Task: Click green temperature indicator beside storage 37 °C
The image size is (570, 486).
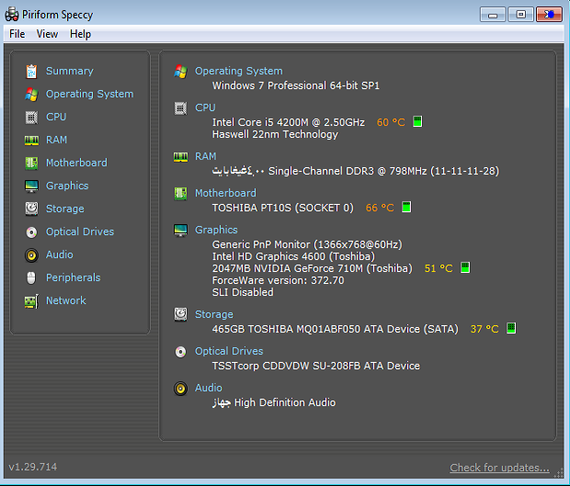Action: tap(511, 328)
